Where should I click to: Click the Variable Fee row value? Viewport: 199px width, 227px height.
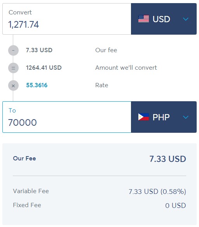(157, 192)
